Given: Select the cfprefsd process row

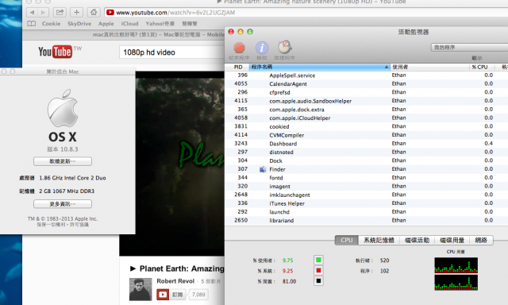Looking at the screenshot, I should (366, 92).
